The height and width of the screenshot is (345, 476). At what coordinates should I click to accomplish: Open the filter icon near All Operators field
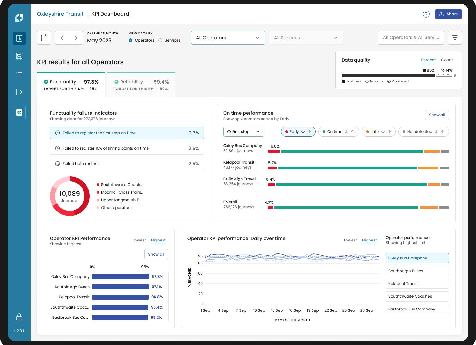455,37
